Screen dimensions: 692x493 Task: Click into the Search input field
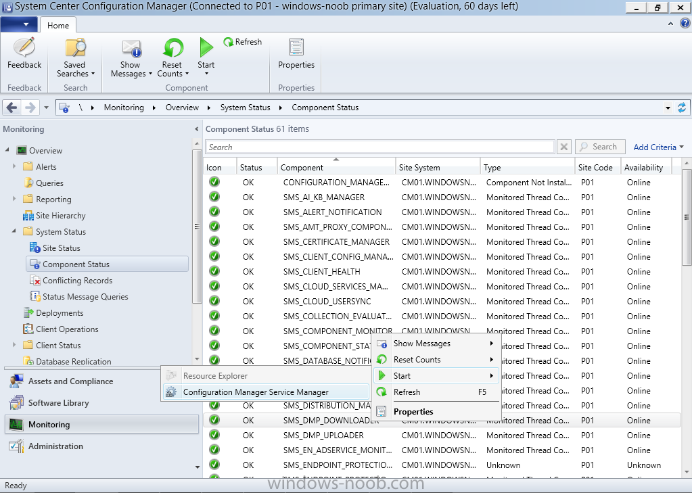coord(379,147)
